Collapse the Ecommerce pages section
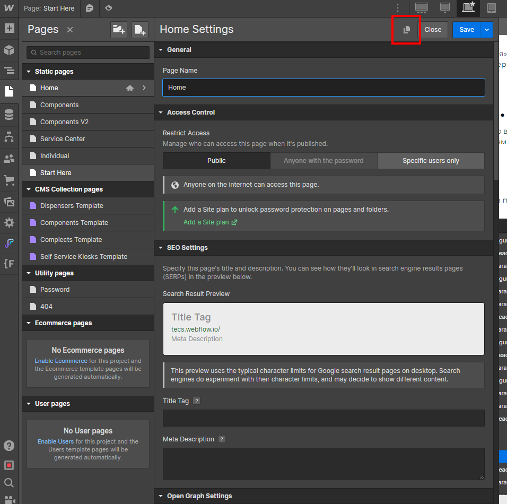The width and height of the screenshot is (507, 504). point(29,323)
